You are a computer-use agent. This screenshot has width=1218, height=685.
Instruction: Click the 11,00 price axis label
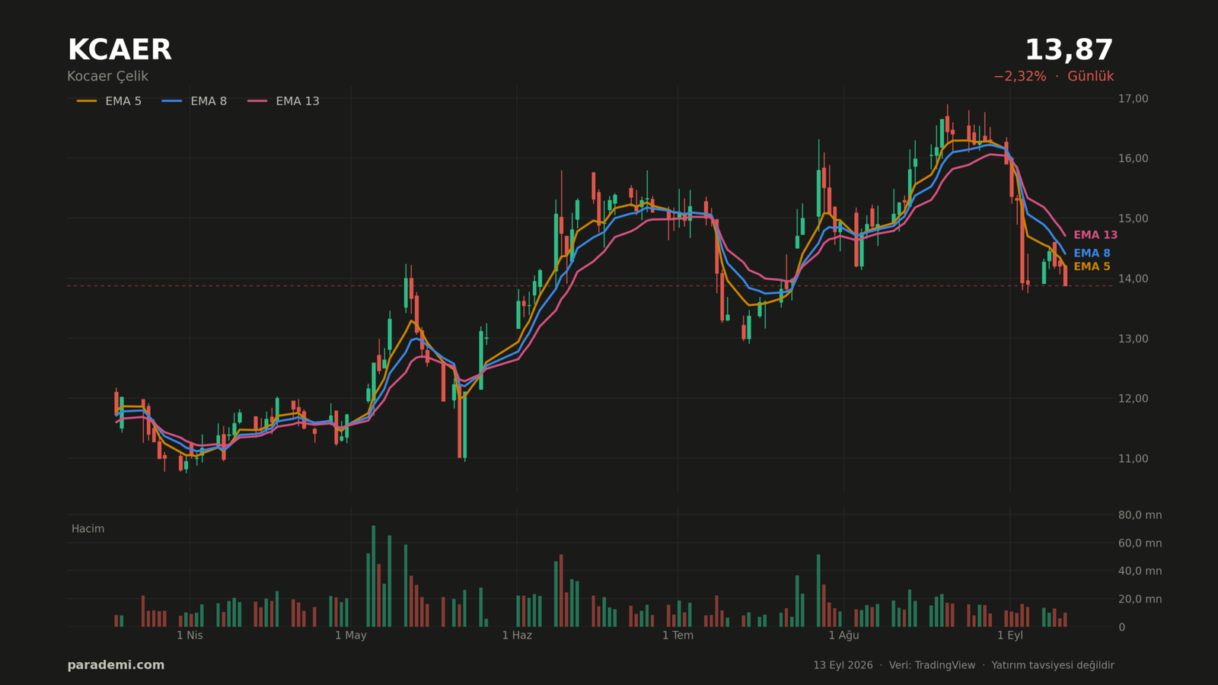pyautogui.click(x=1134, y=459)
